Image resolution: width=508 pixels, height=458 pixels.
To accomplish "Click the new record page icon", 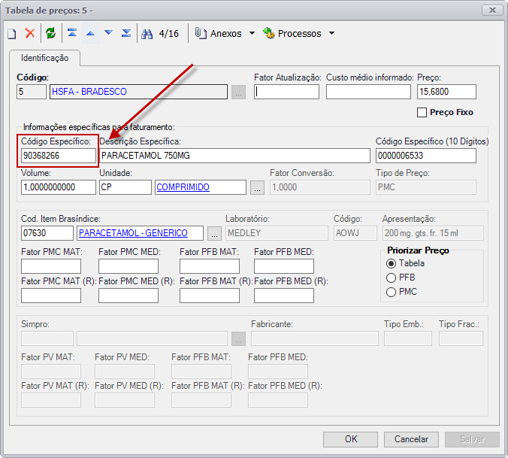I will point(12,33).
